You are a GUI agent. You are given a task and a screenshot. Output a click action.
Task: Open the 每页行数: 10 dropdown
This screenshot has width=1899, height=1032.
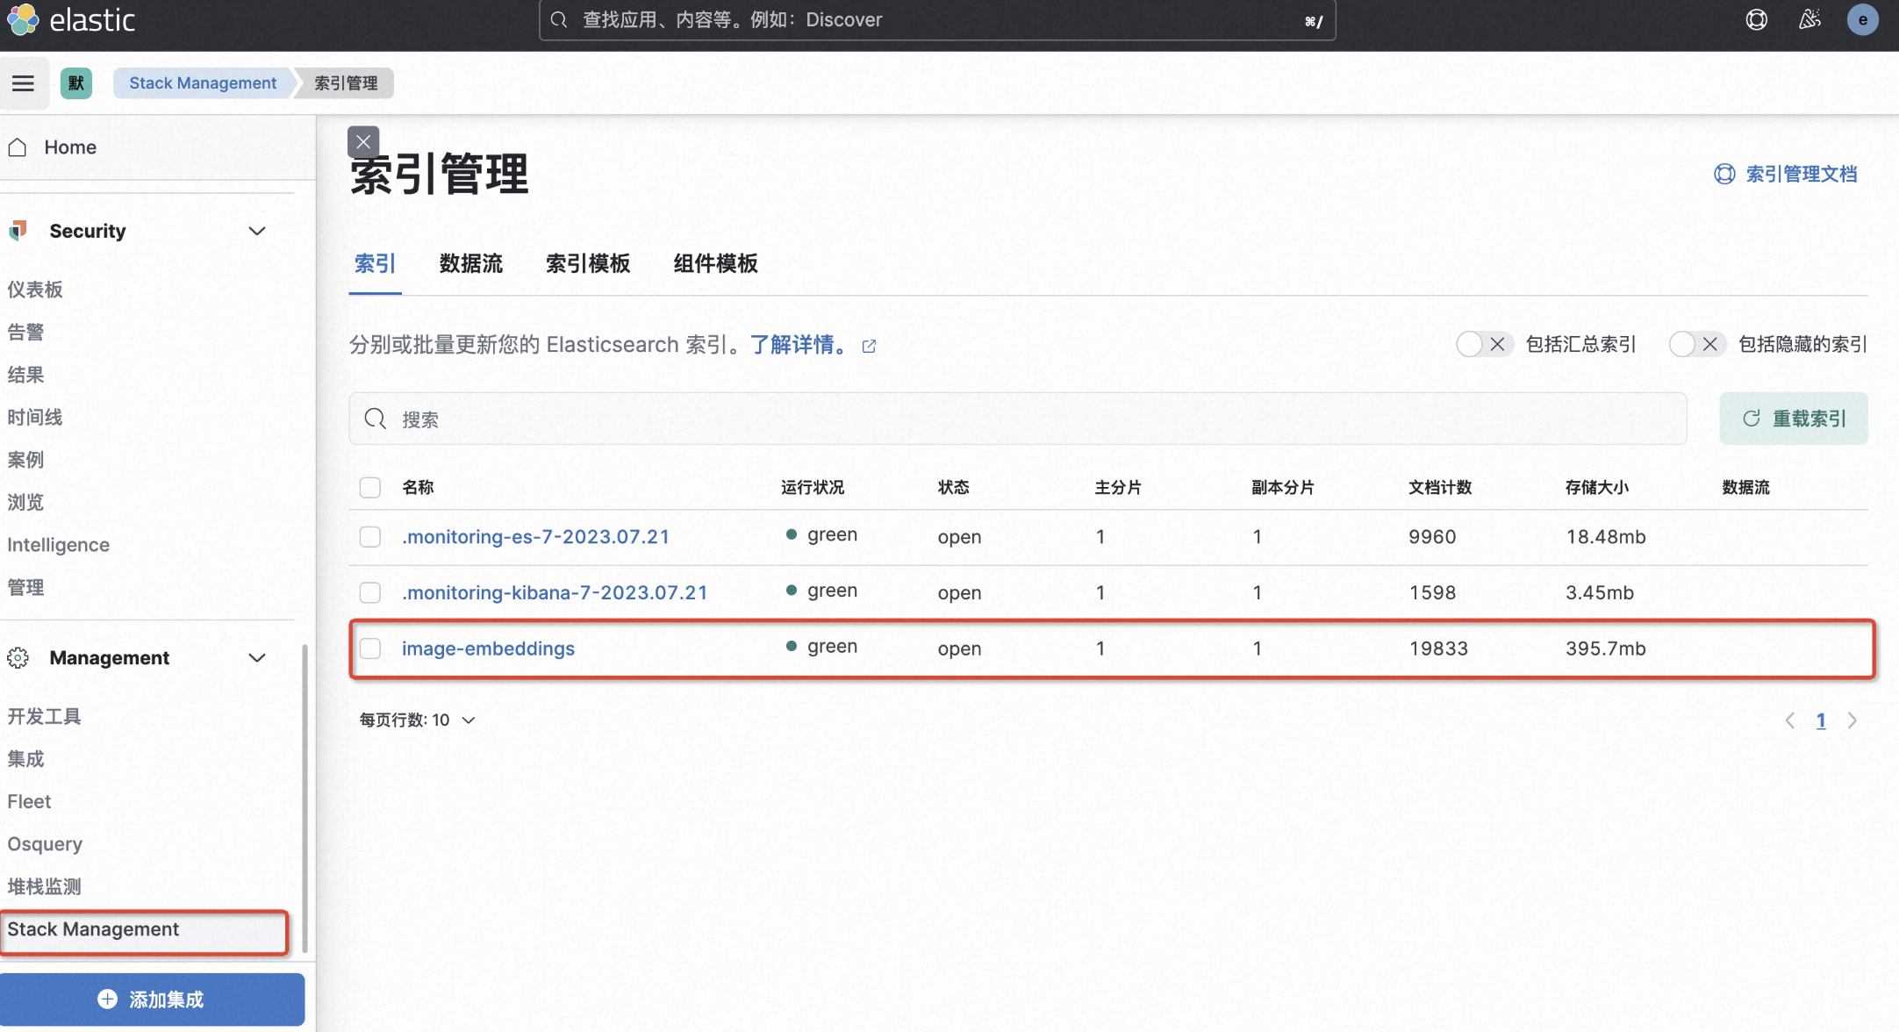point(418,720)
